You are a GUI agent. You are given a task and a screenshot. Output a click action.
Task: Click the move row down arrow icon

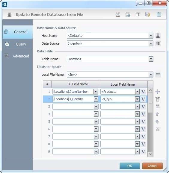tap(157, 122)
